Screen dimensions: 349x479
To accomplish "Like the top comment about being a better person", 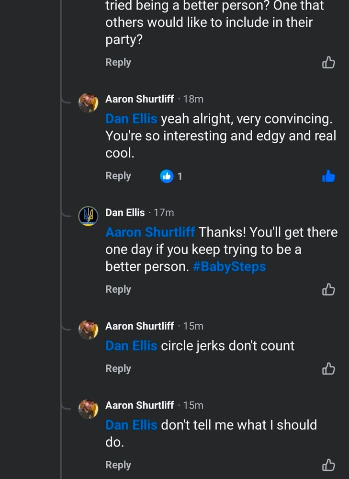I will [328, 62].
